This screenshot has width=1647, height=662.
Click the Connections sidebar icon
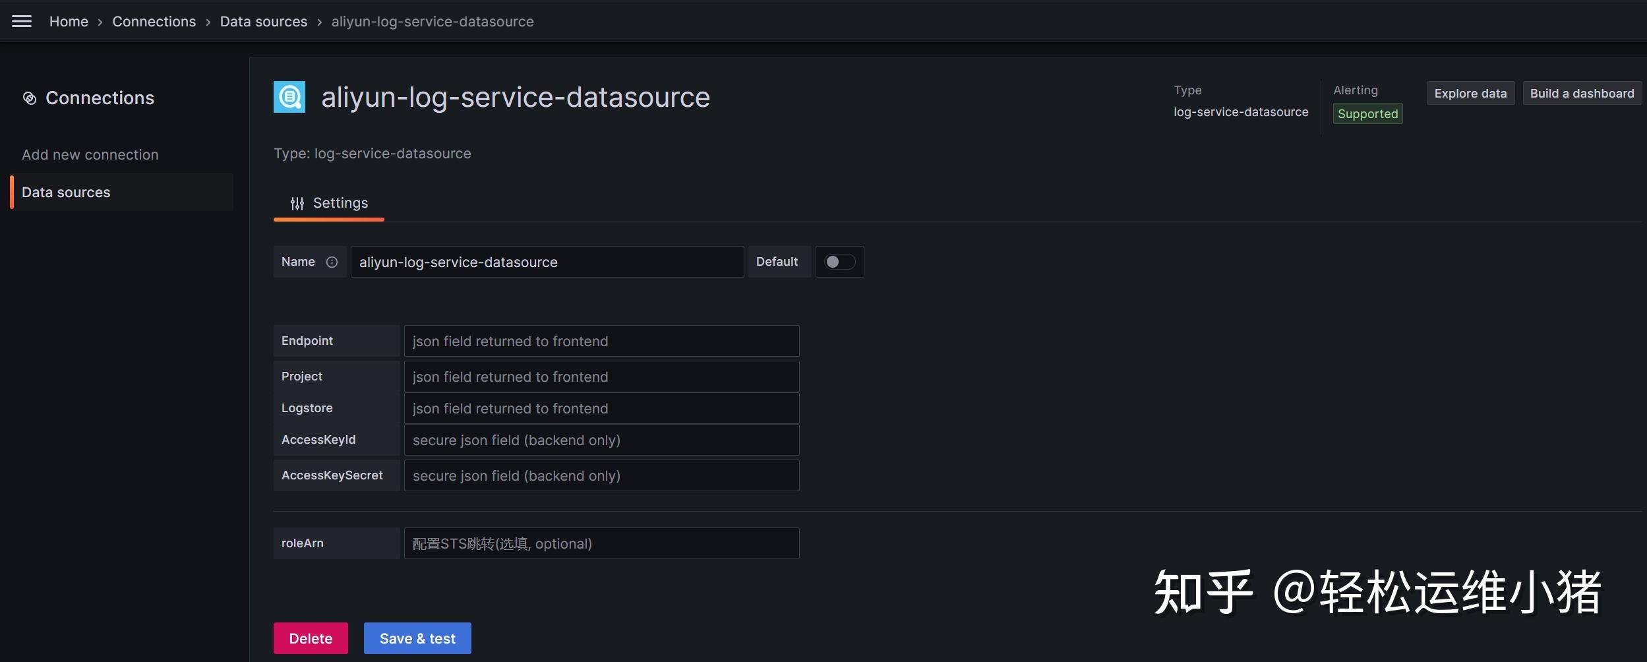29,98
